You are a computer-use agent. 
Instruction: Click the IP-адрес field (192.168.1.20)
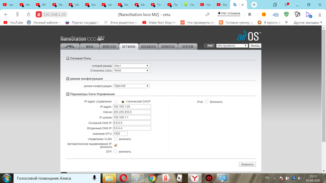[x=132, y=107]
